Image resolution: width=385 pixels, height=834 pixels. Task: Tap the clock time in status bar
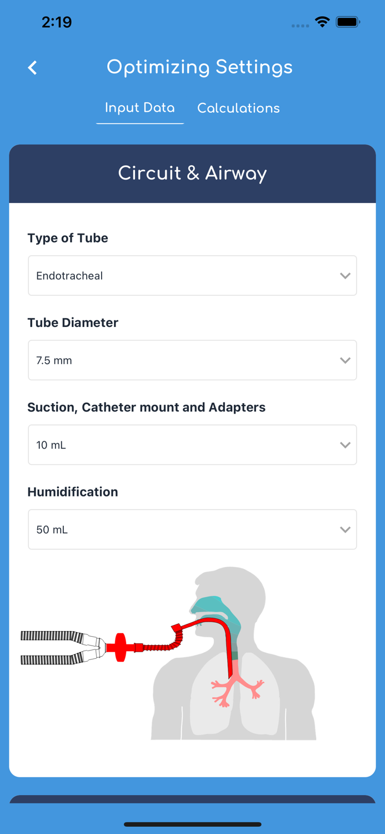click(57, 22)
